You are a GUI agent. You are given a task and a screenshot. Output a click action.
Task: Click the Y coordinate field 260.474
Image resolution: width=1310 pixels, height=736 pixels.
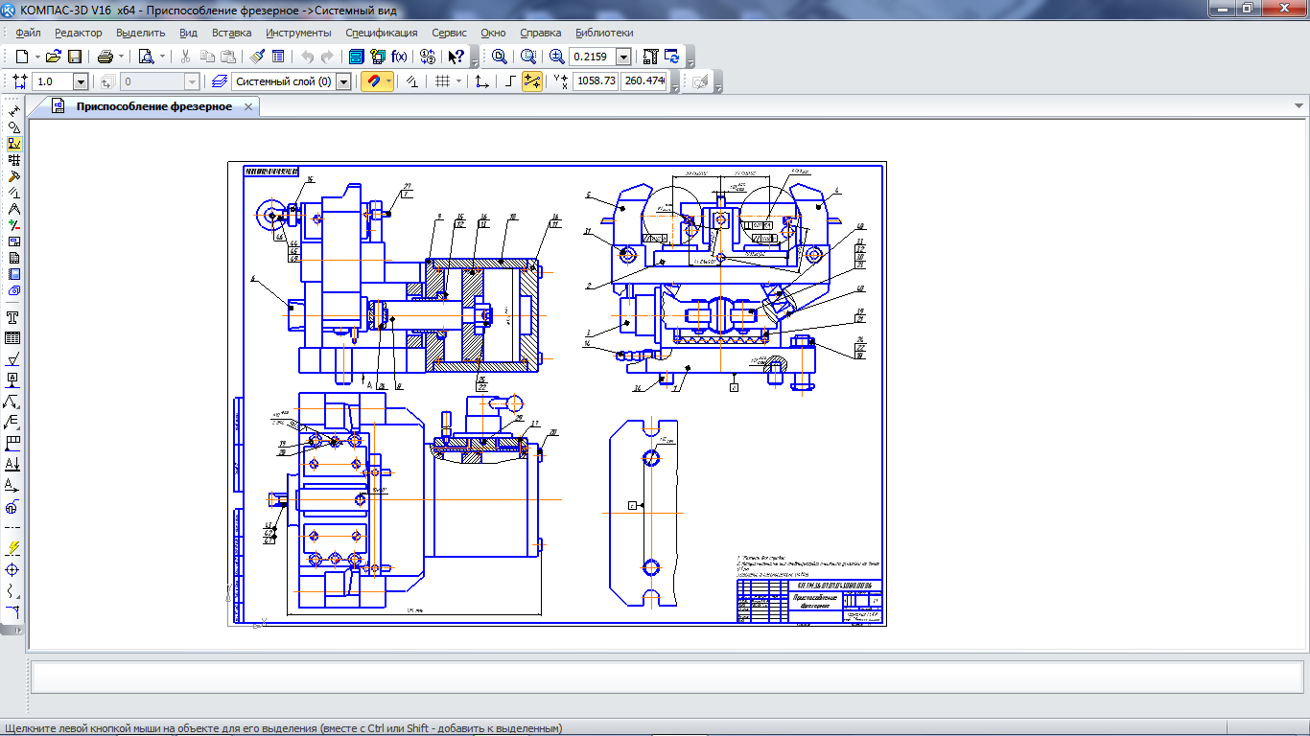(644, 81)
